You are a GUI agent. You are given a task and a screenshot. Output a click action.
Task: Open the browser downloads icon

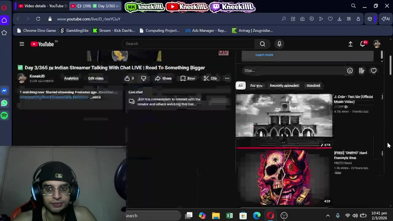tap(340, 19)
